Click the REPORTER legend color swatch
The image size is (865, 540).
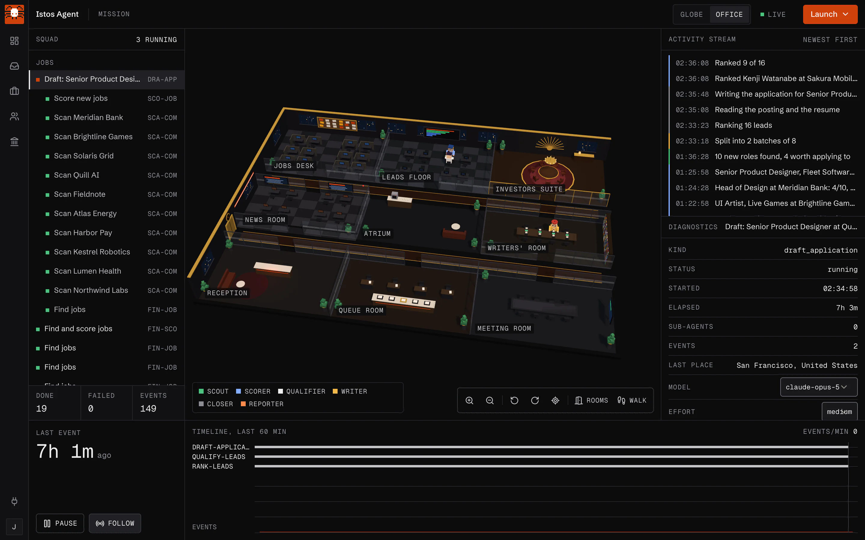(243, 403)
